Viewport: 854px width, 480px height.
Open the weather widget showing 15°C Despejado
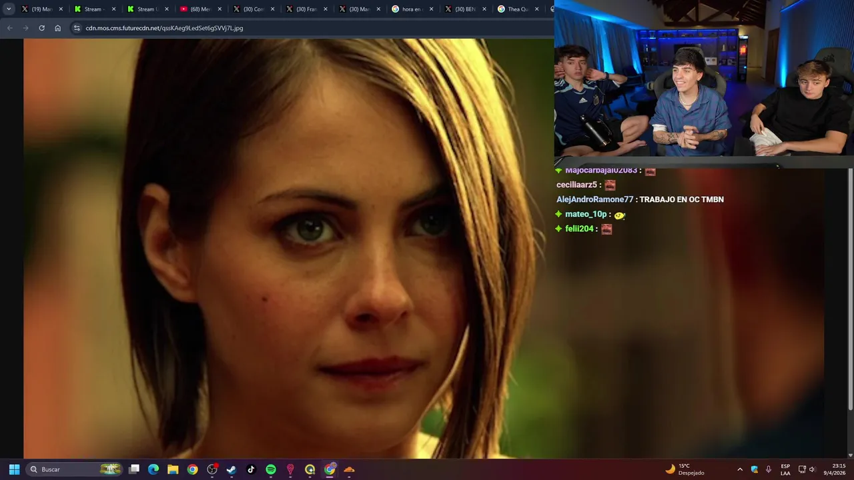pyautogui.click(x=685, y=469)
